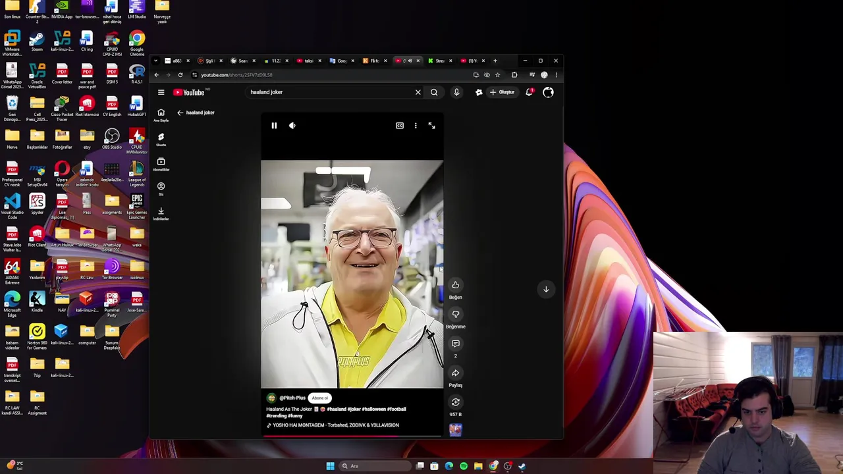
Task: Toggle closed captions on the Short
Action: click(x=400, y=125)
